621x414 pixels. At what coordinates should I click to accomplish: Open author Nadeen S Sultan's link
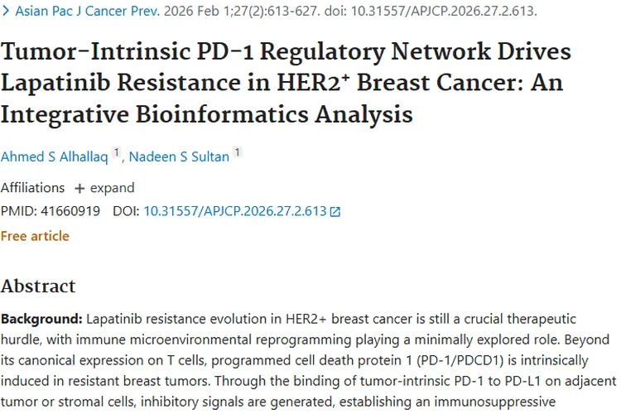(x=179, y=156)
